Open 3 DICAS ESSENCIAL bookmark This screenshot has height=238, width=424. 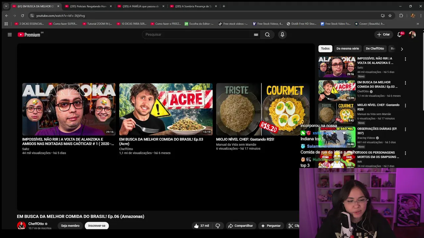[x=29, y=24]
